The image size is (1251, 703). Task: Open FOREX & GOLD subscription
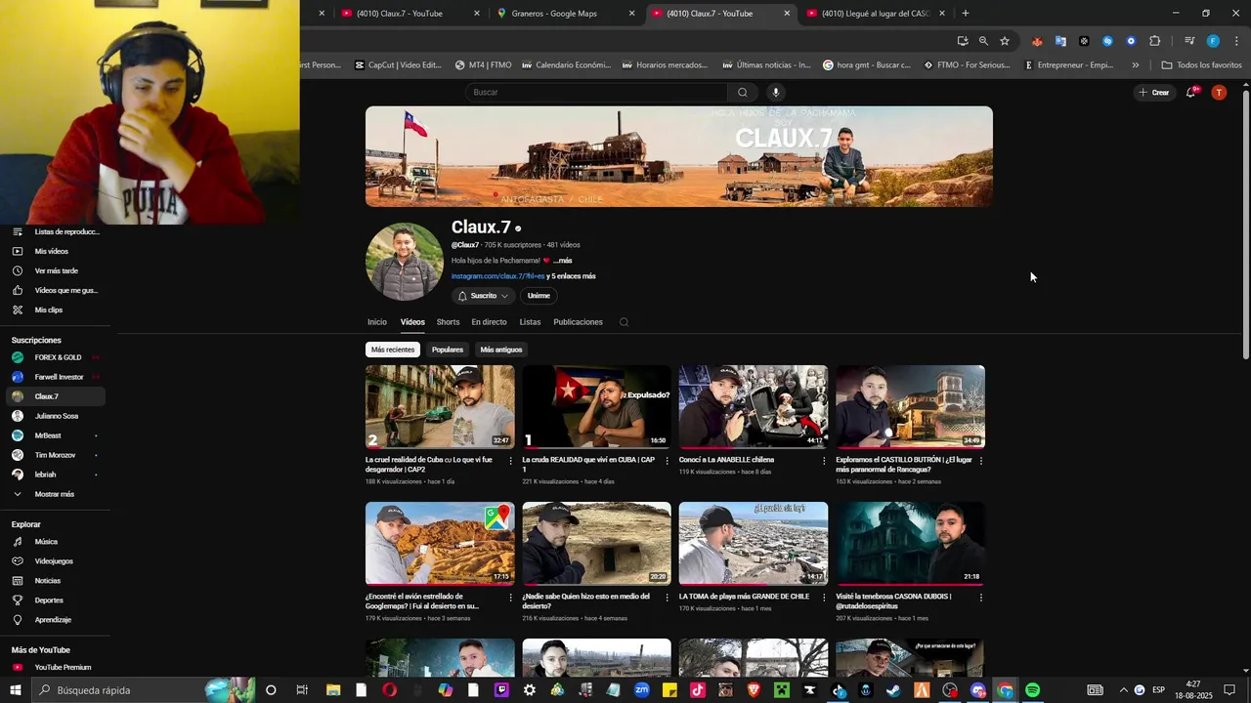[54, 357]
